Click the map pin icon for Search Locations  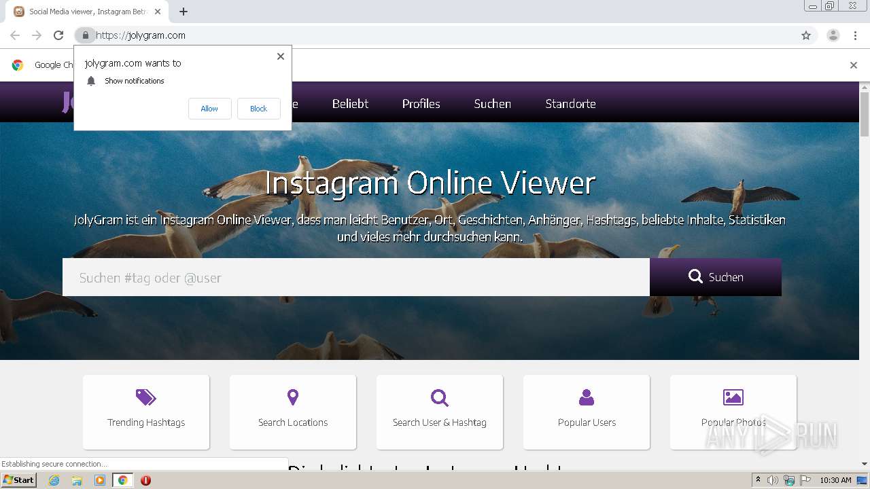(293, 397)
